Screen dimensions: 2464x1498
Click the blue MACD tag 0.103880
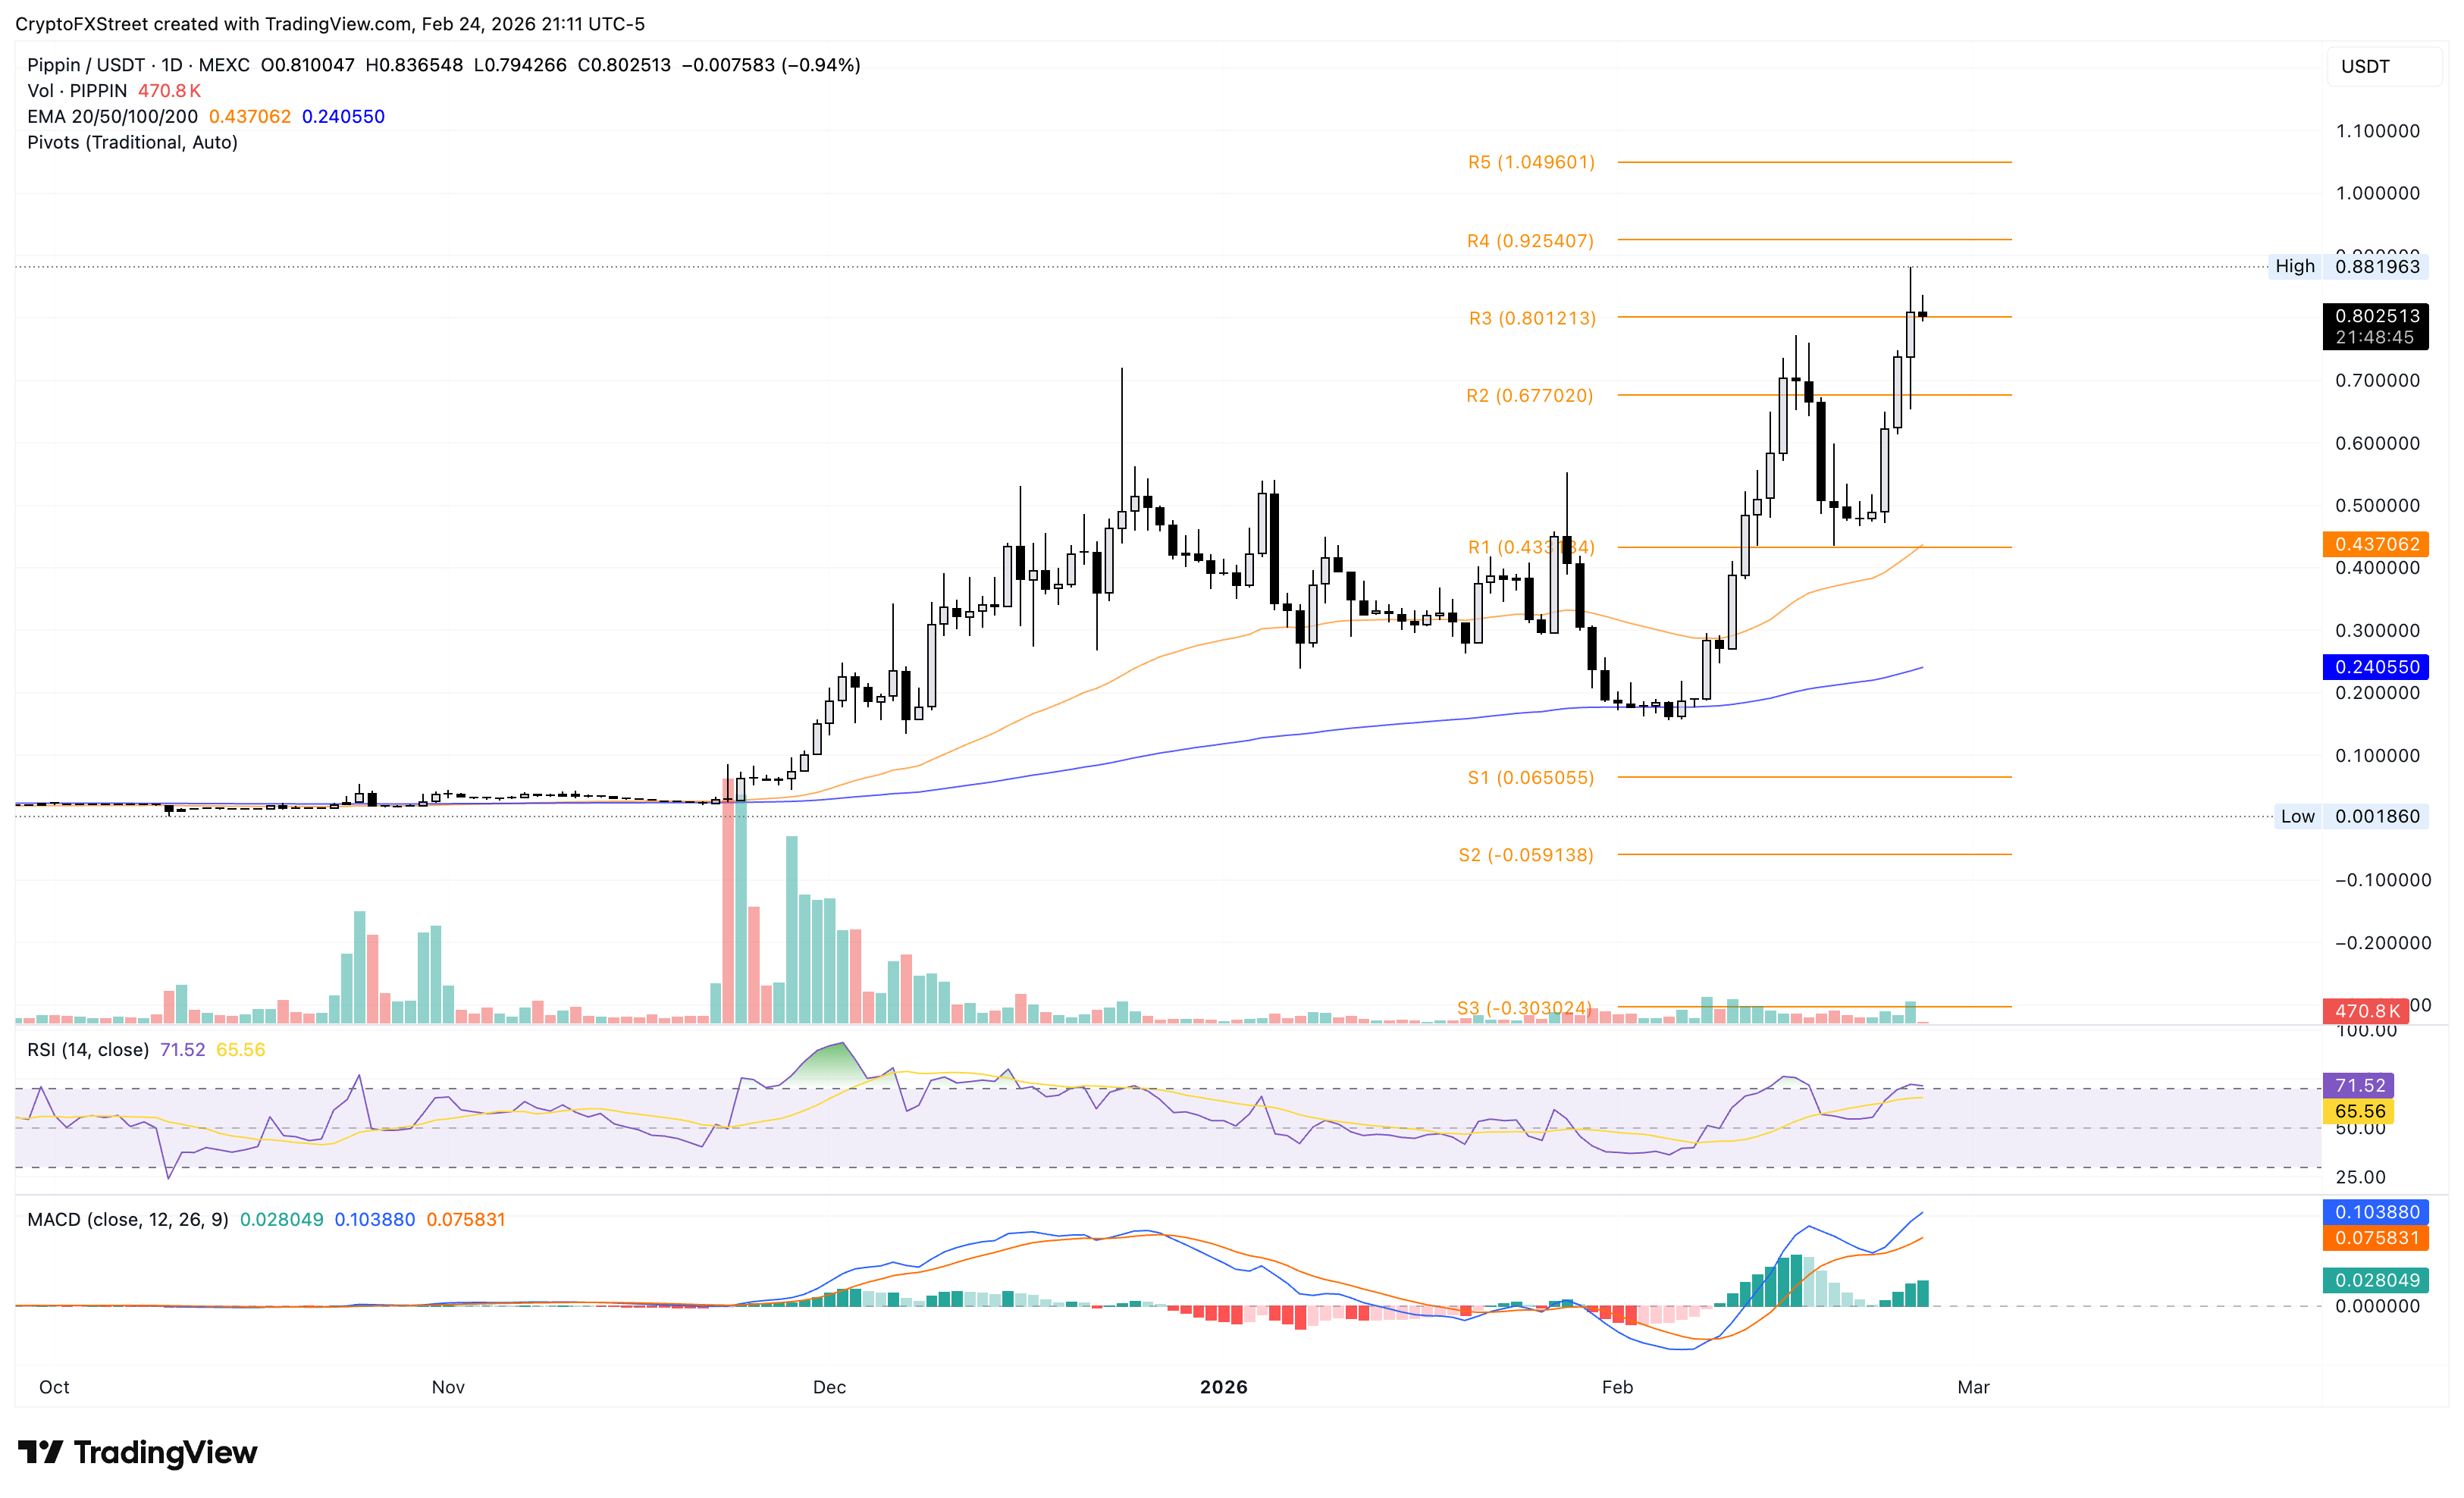pyautogui.click(x=2376, y=1212)
